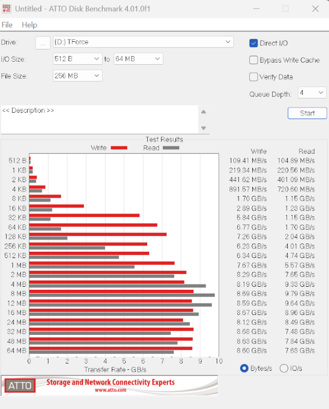The height and width of the screenshot is (409, 329).
Task: Open the Queue Depth dropdown
Action: (312, 92)
